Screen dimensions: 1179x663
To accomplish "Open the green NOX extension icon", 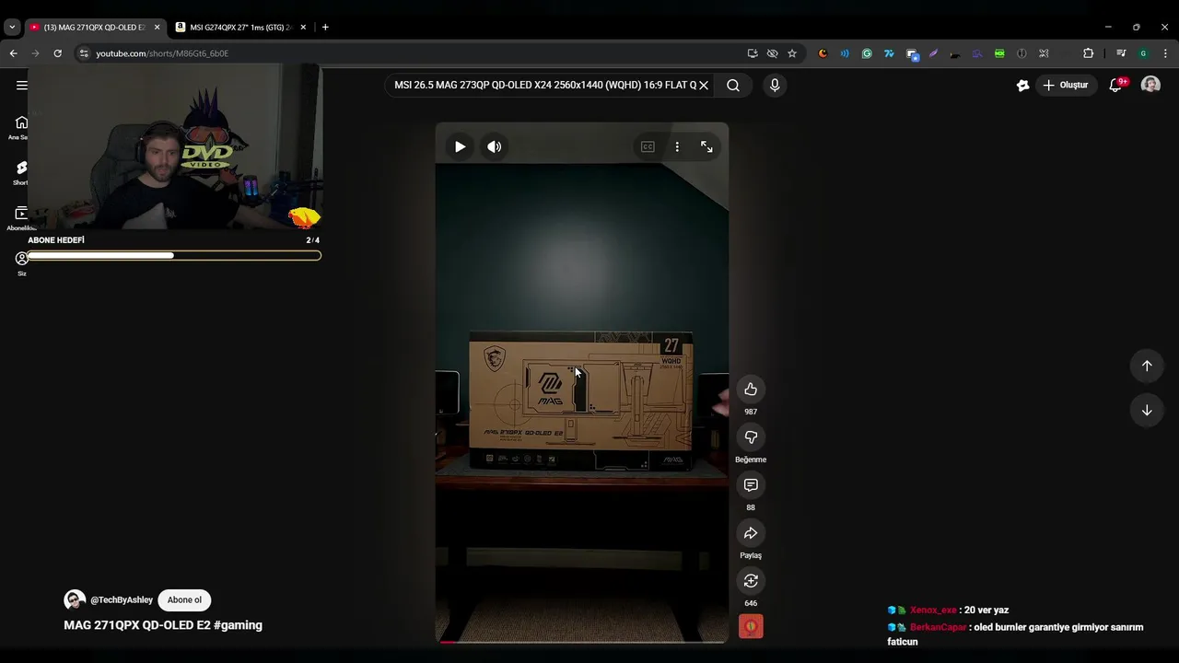I will point(999,53).
